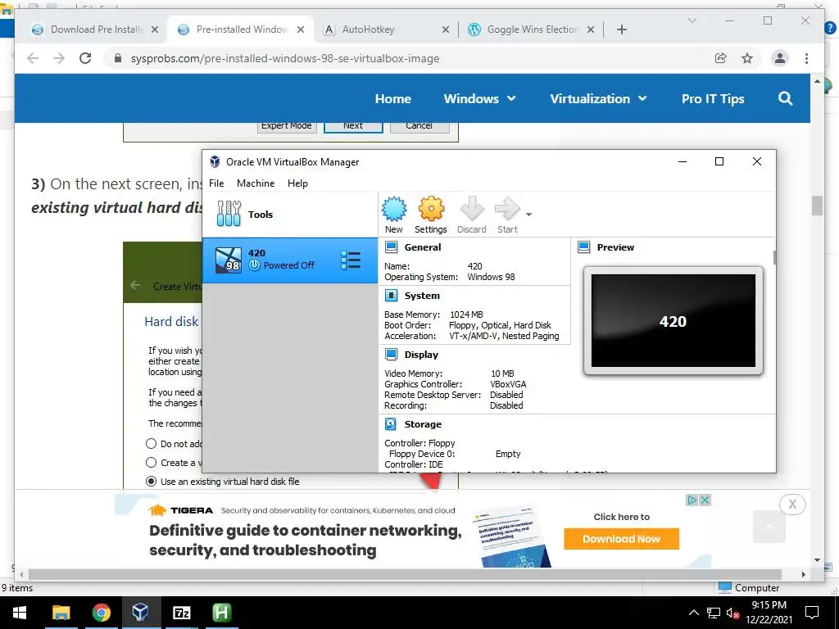Click the Download Now ad button
This screenshot has width=839, height=629.
click(621, 539)
